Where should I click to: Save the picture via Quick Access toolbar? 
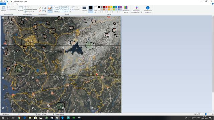(x=4, y=1)
